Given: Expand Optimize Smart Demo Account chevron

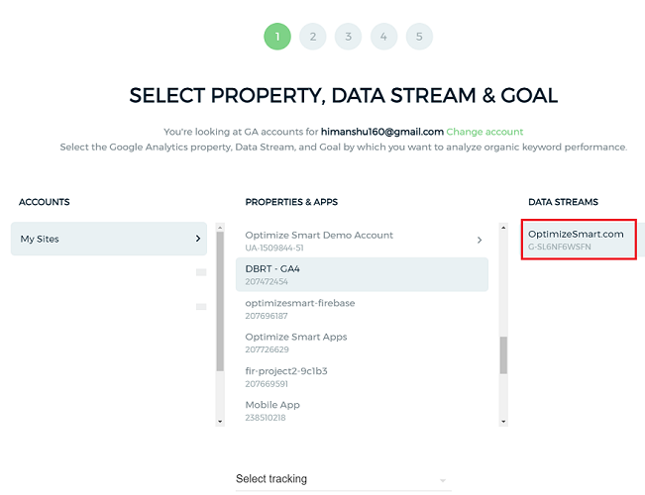Looking at the screenshot, I should [480, 241].
